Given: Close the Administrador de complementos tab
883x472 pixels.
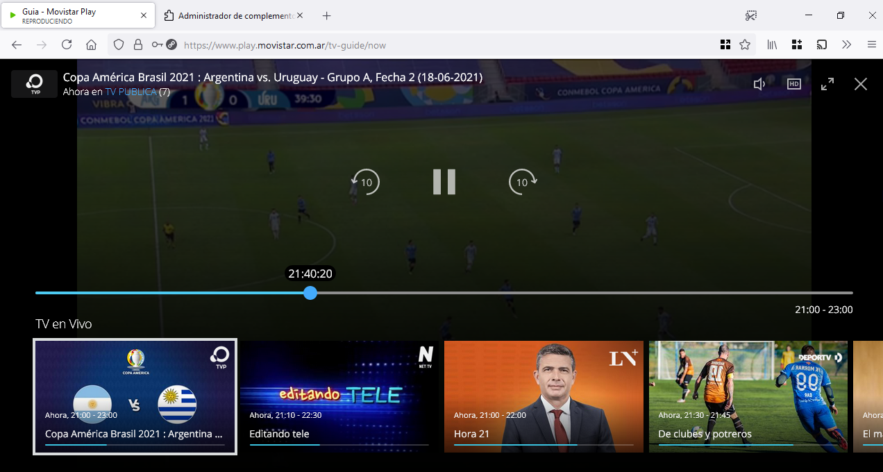Looking at the screenshot, I should [299, 15].
